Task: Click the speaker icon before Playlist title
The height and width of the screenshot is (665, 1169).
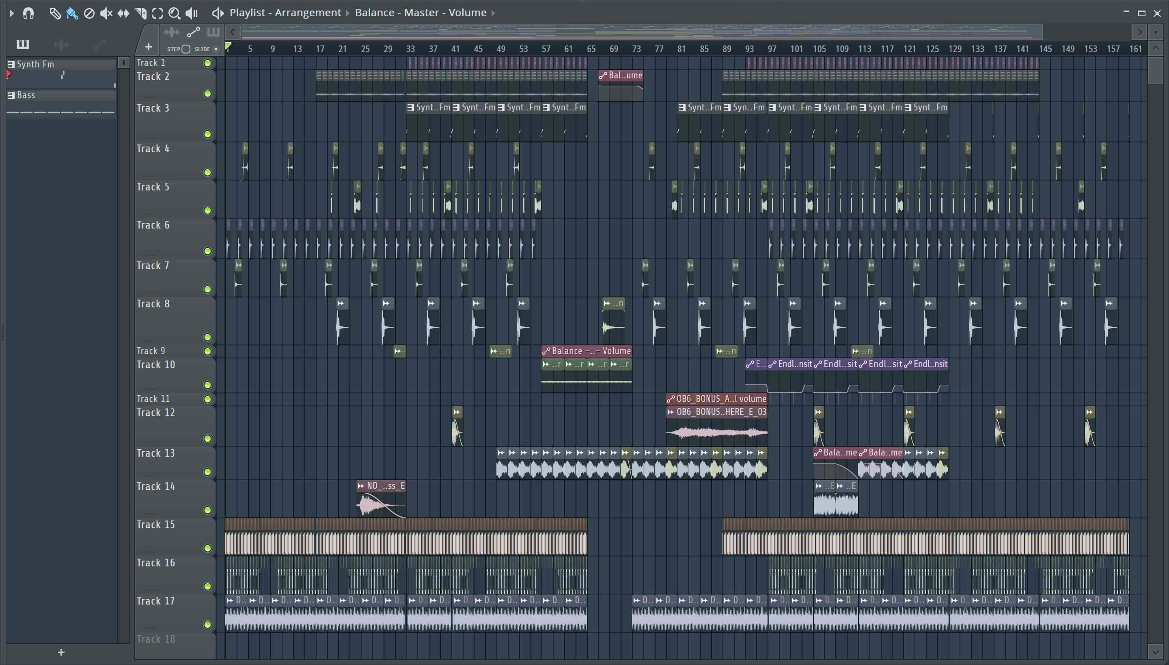Action: point(218,13)
